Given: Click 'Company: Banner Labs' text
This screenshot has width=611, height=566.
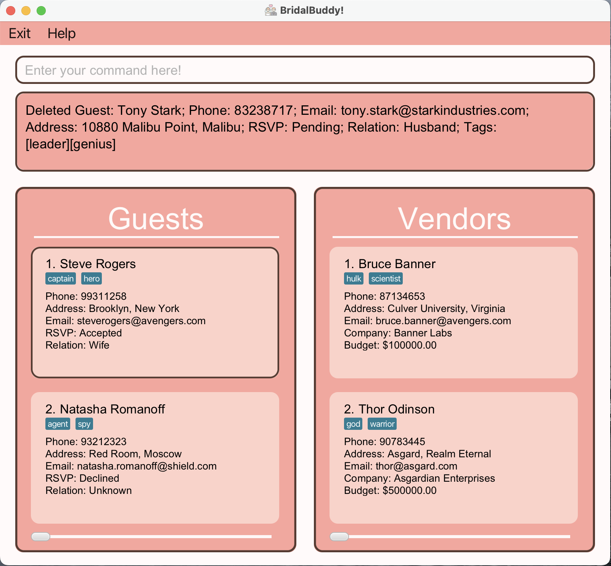Looking at the screenshot, I should pos(398,333).
